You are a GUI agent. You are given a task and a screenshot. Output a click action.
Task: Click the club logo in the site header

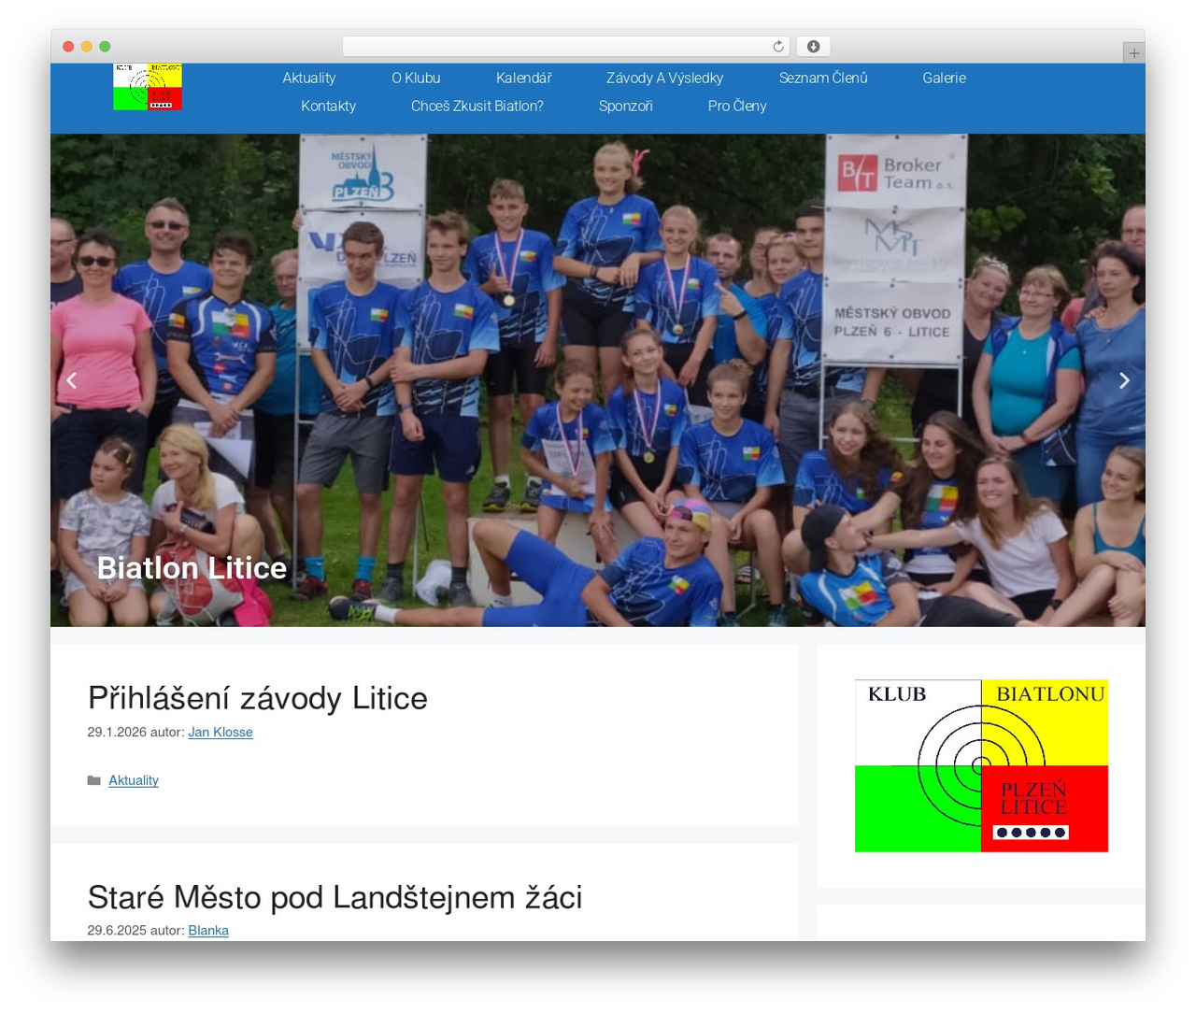148,87
